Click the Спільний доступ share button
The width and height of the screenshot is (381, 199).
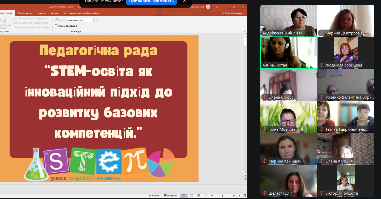[x=232, y=13]
